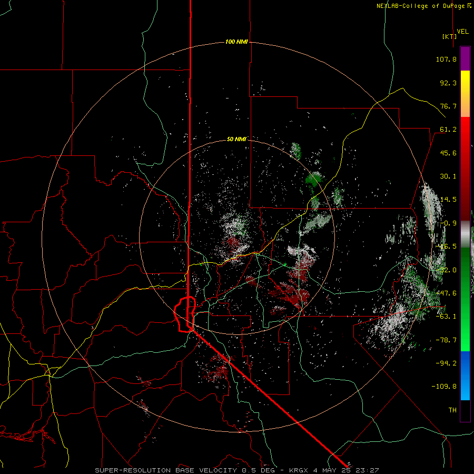Select the -63.1 velocity scale value
The height and width of the screenshot is (474, 474).
click(x=446, y=317)
